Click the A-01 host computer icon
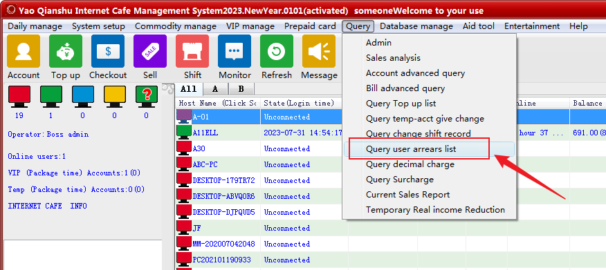 pyautogui.click(x=184, y=117)
